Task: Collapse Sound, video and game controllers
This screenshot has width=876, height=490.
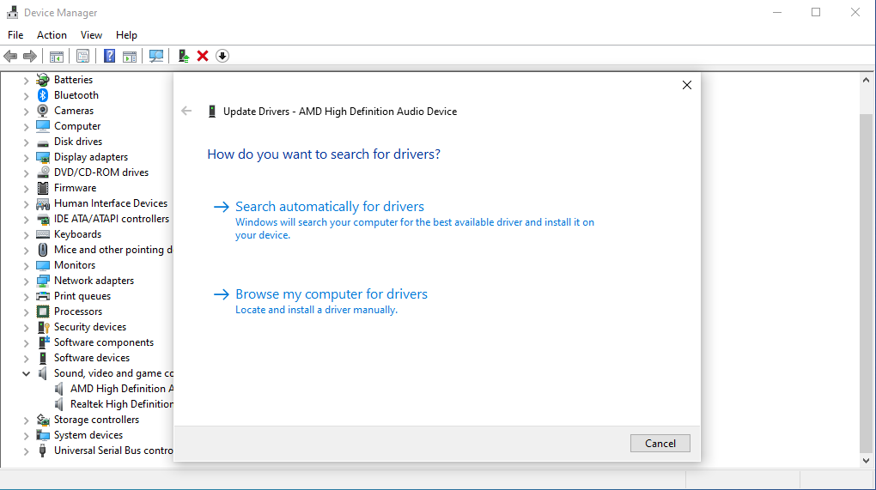Action: tap(26, 374)
